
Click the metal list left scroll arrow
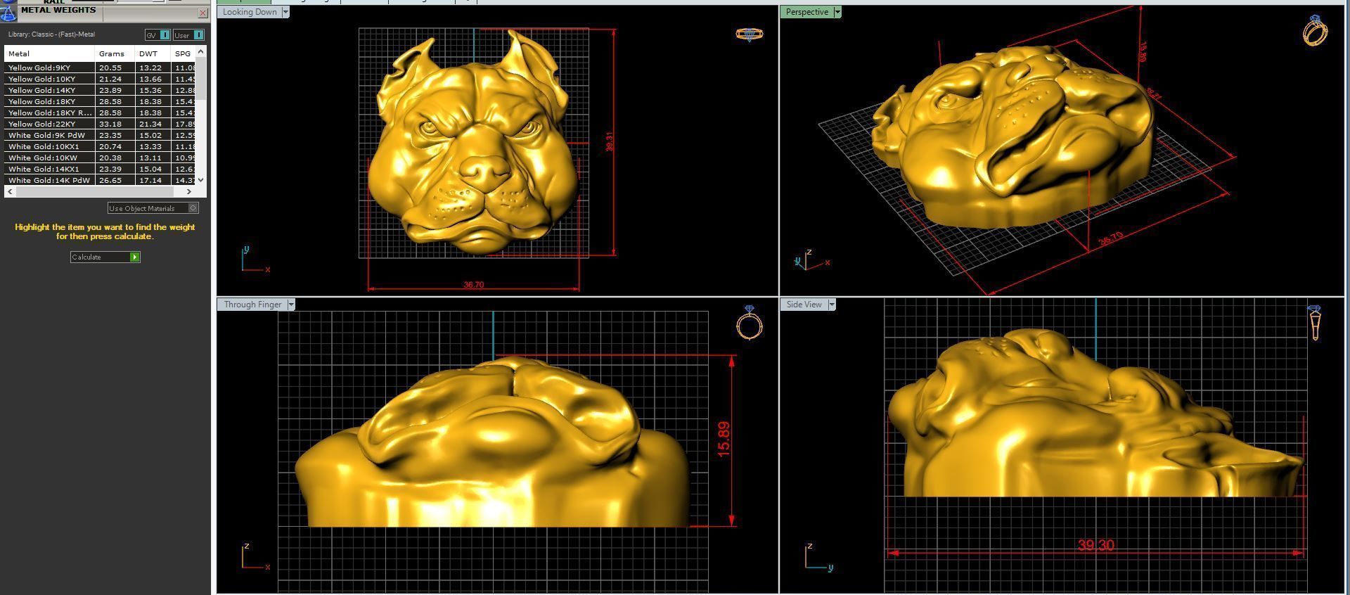10,191
